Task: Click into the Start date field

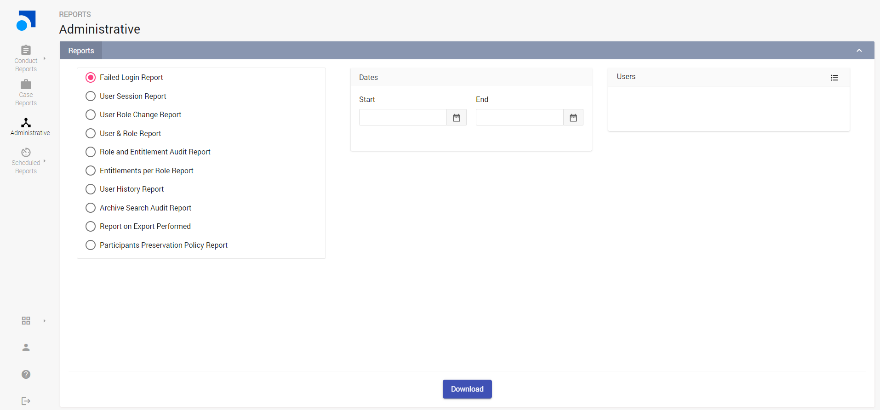Action: [x=403, y=117]
